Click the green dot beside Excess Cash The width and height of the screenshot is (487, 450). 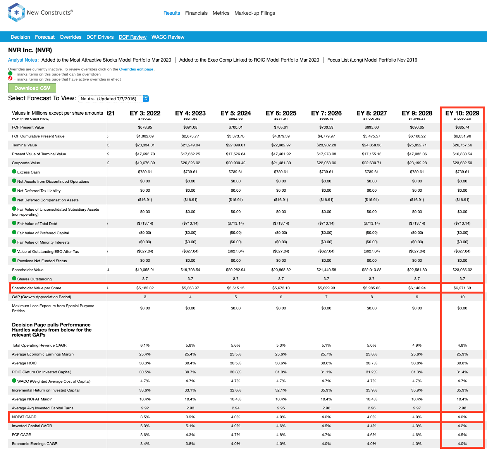pos(14,172)
